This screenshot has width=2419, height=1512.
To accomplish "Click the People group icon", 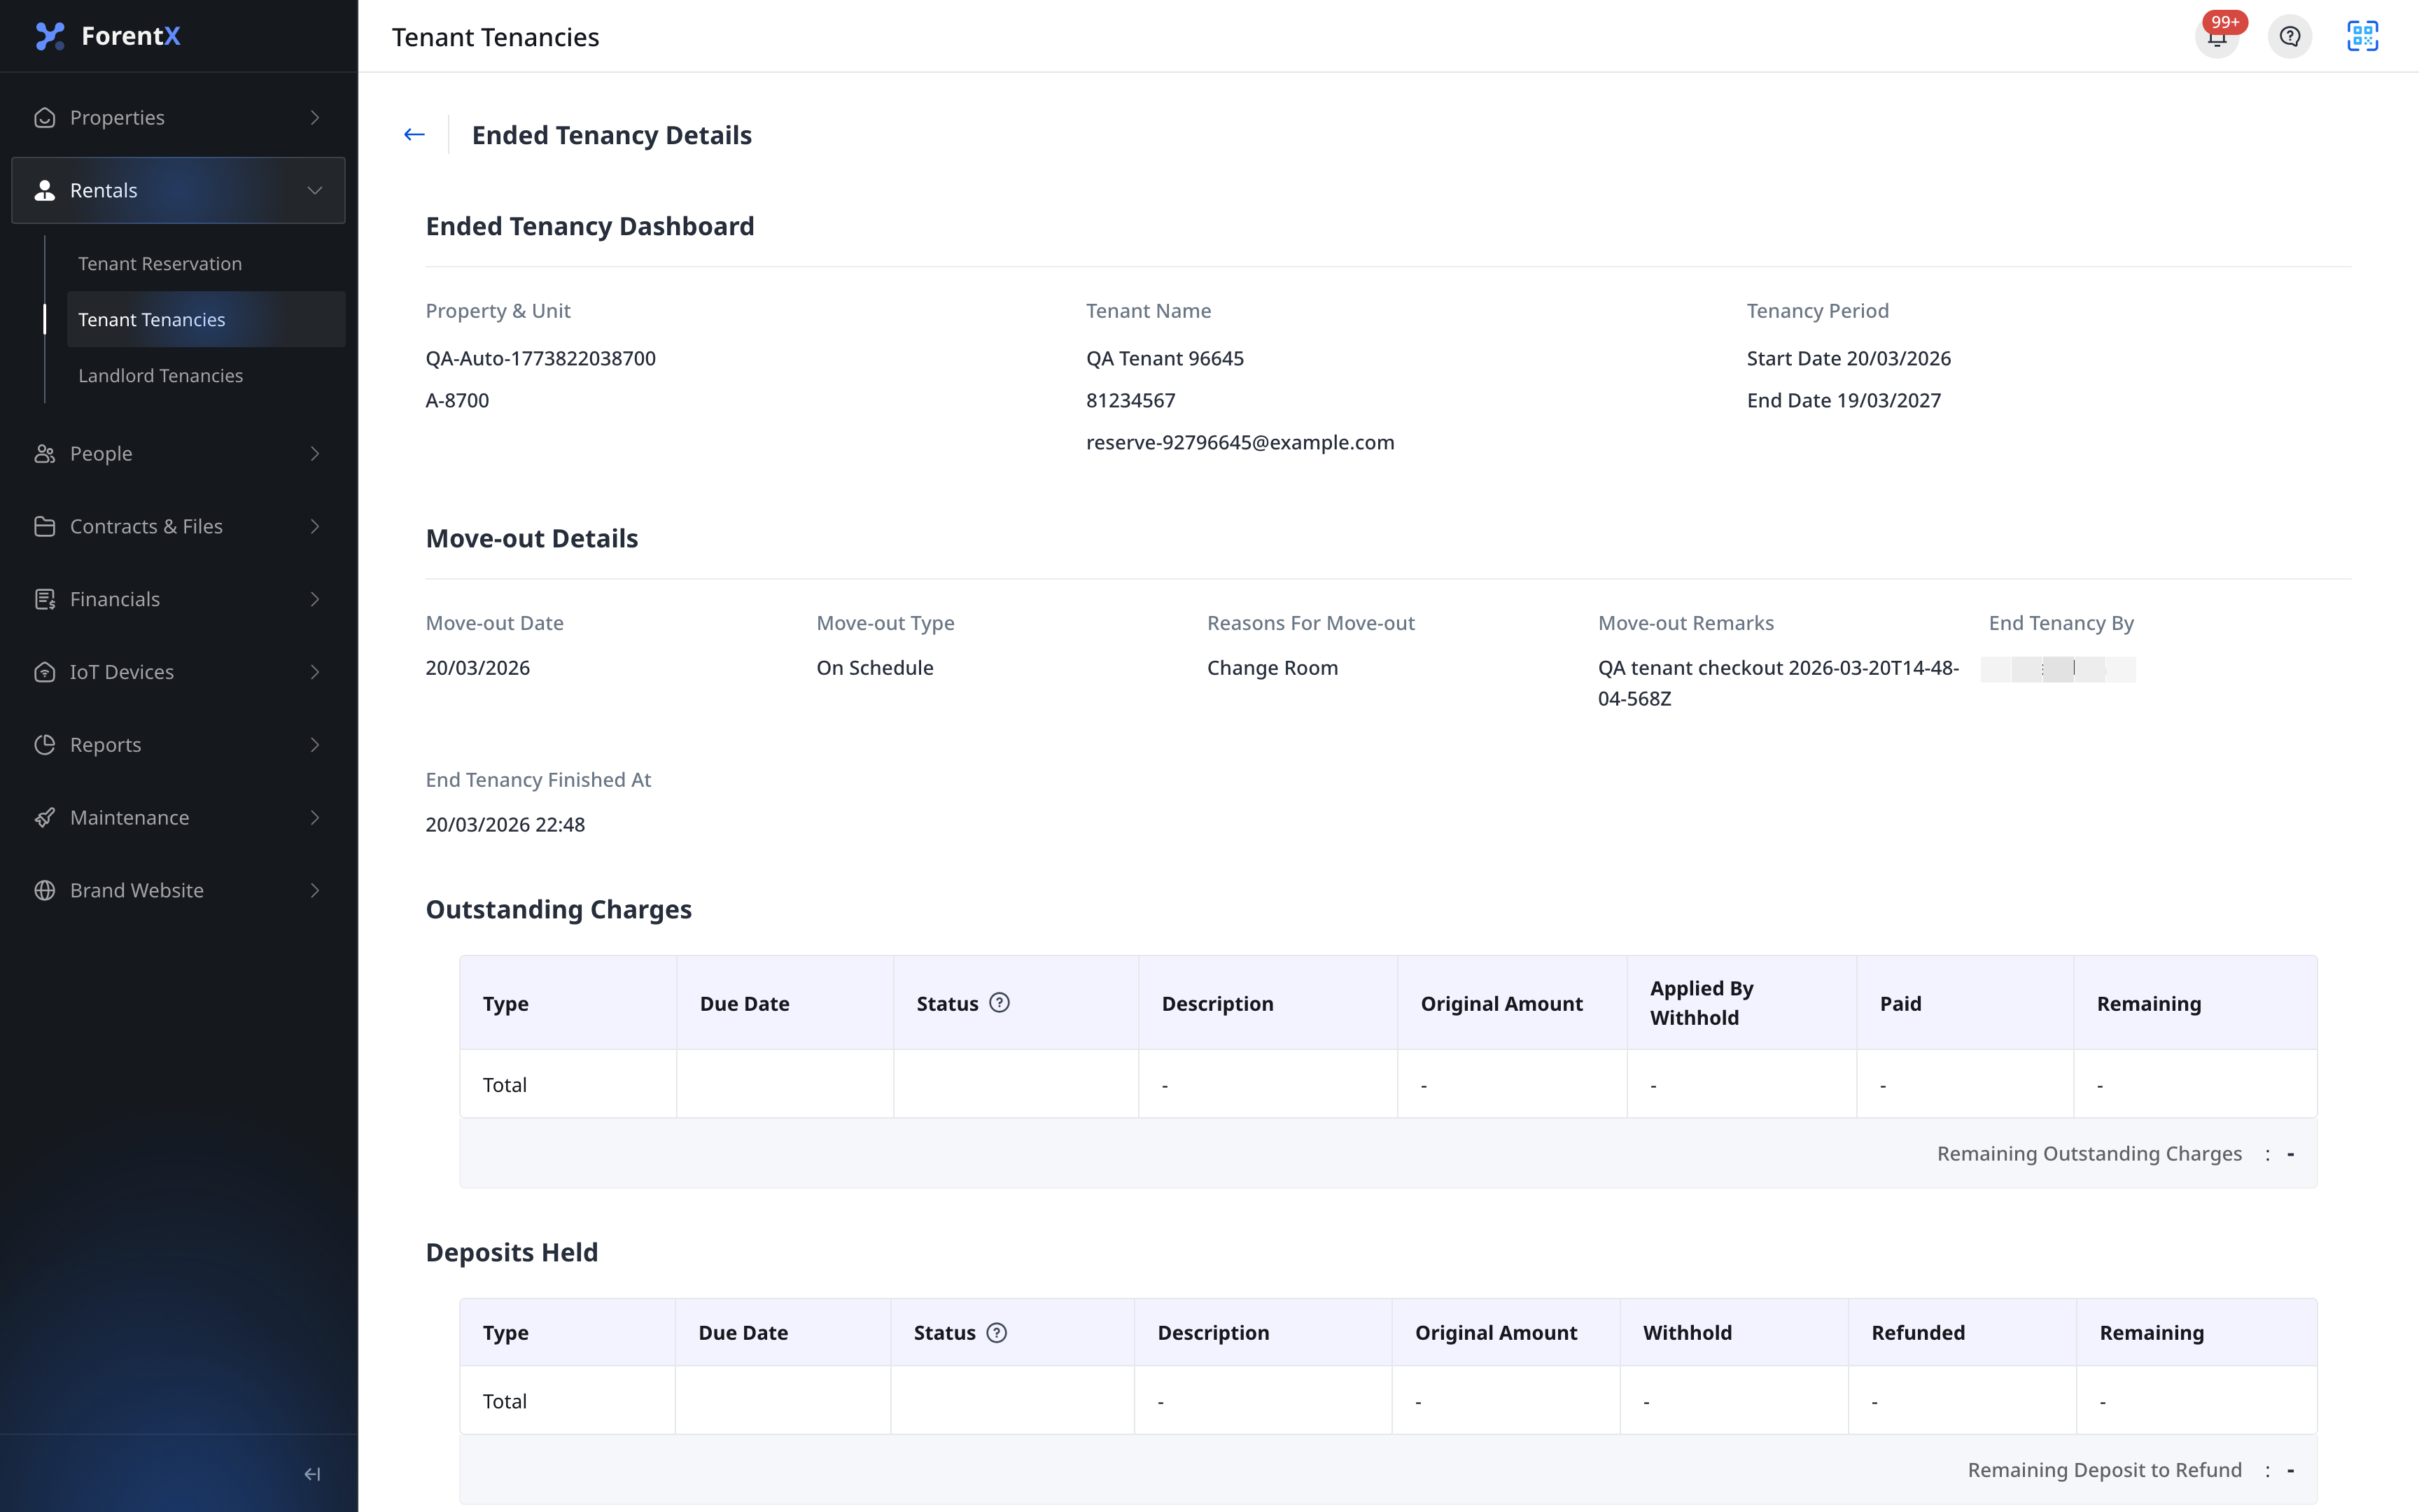I will pos(45,454).
